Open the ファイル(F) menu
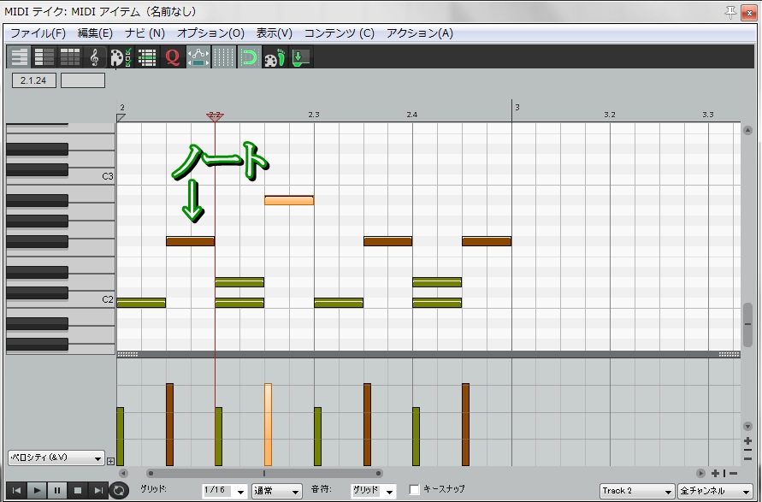The width and height of the screenshot is (762, 502). tap(38, 33)
